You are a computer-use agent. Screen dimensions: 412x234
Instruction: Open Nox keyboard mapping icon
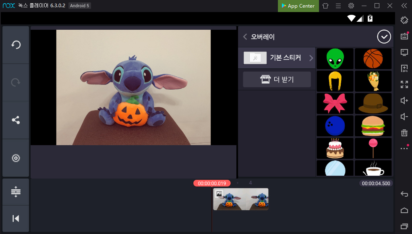[x=404, y=36]
